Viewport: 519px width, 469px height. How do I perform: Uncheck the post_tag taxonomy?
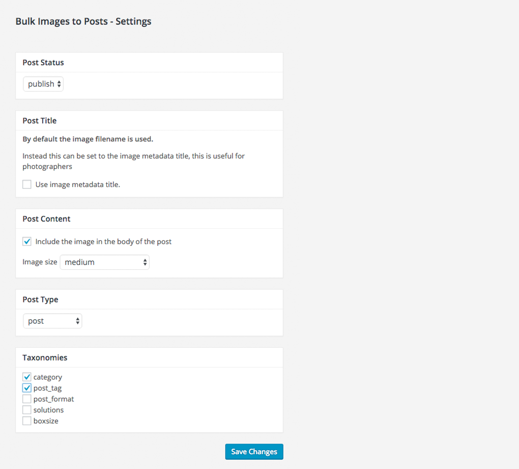click(x=26, y=388)
